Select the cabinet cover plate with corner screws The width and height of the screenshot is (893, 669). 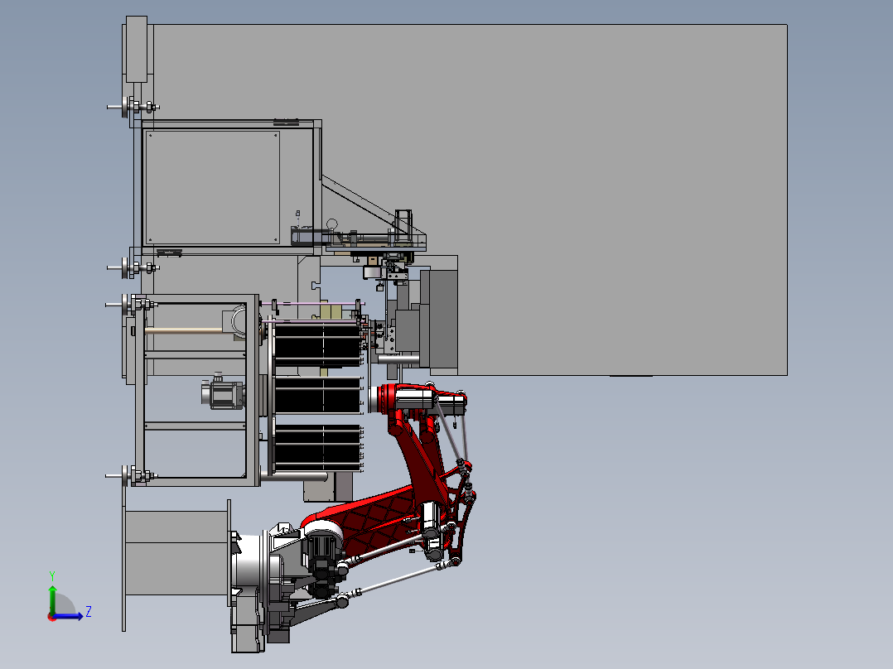point(212,187)
